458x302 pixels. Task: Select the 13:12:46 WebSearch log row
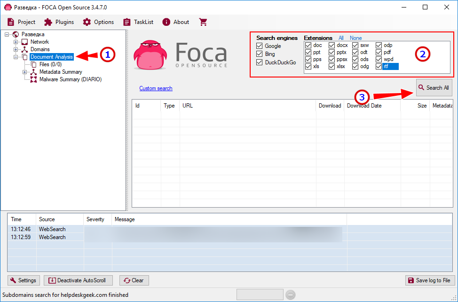[x=230, y=229]
